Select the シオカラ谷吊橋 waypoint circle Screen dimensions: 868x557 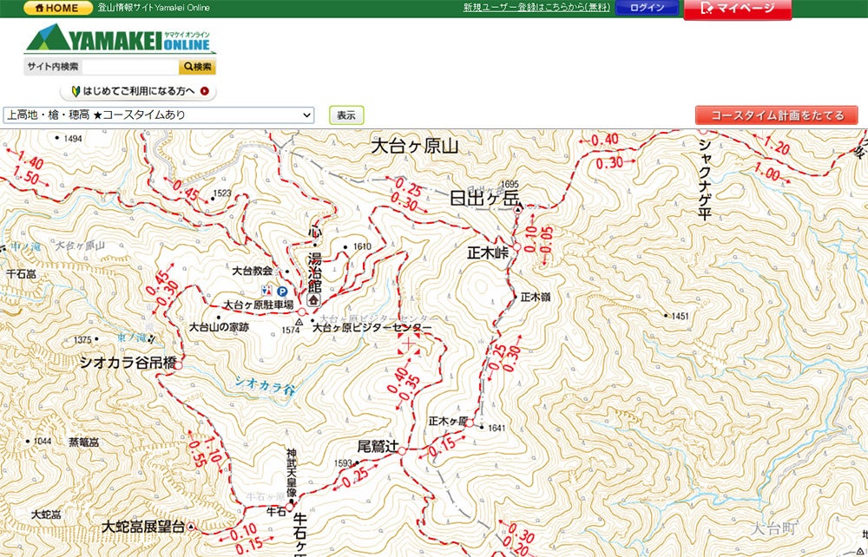pos(178,365)
